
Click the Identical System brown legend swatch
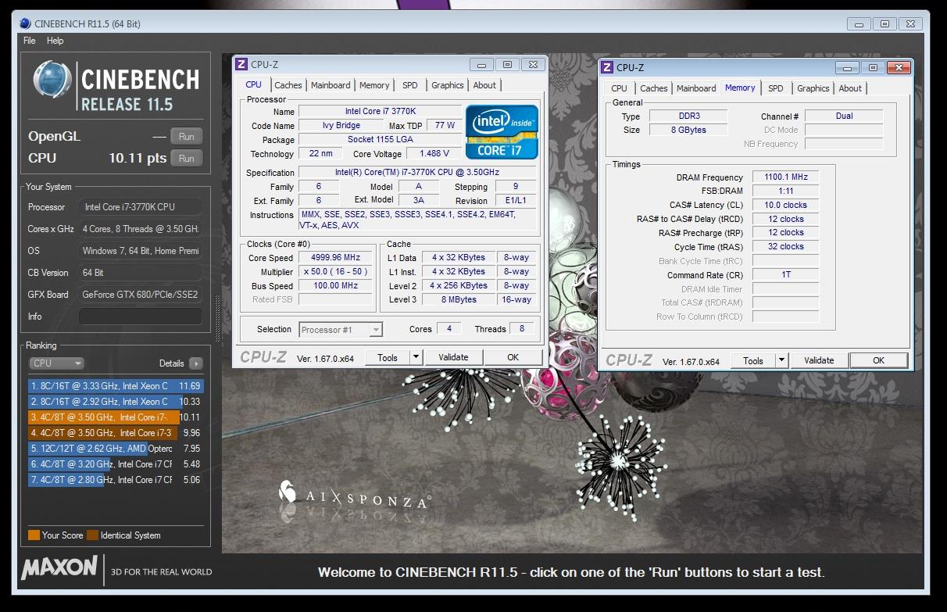pyautogui.click(x=92, y=535)
